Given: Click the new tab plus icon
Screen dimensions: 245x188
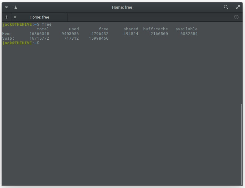Looking at the screenshot, I should click(x=6, y=17).
